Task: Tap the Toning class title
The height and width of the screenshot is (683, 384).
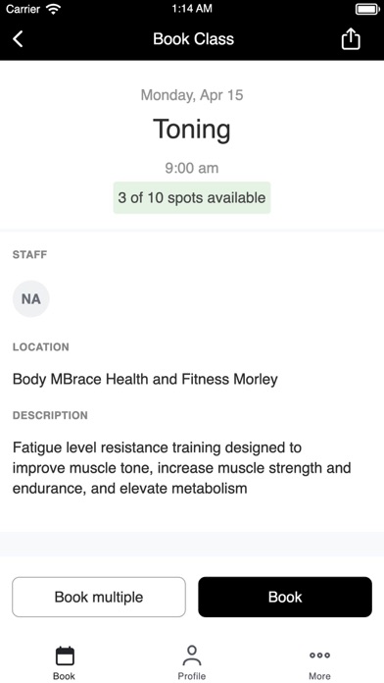Action: tap(192, 130)
